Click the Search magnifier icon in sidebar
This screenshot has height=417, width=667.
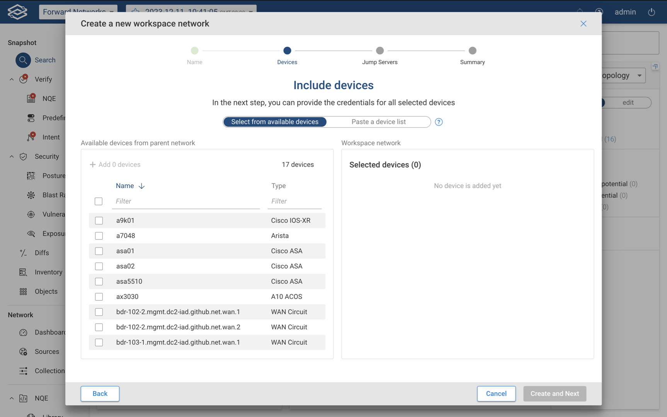tap(23, 60)
